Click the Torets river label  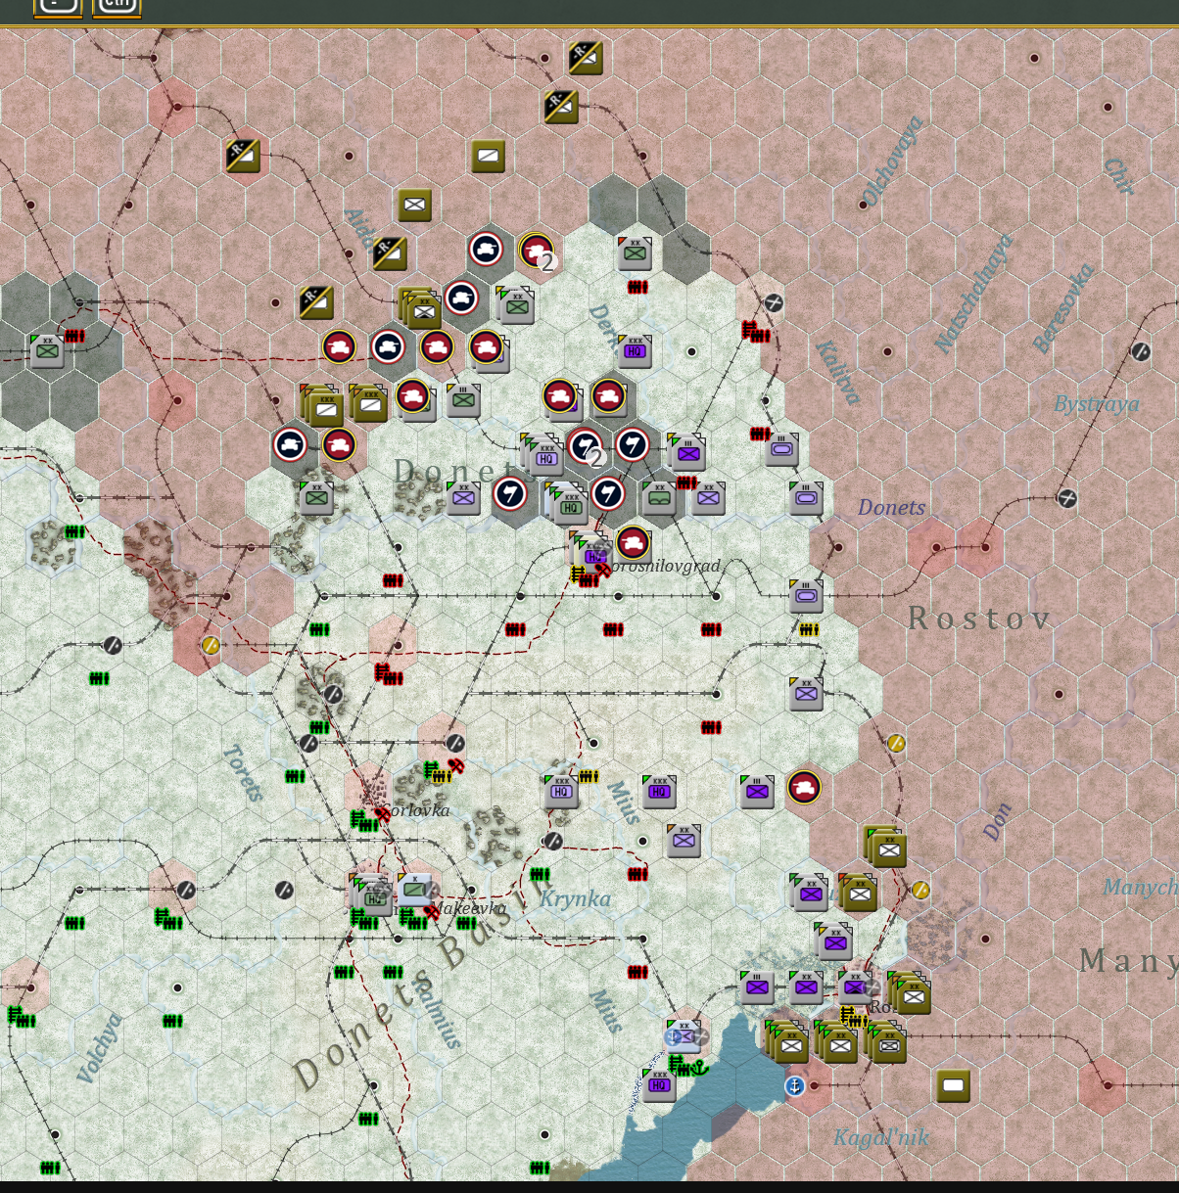click(x=243, y=773)
